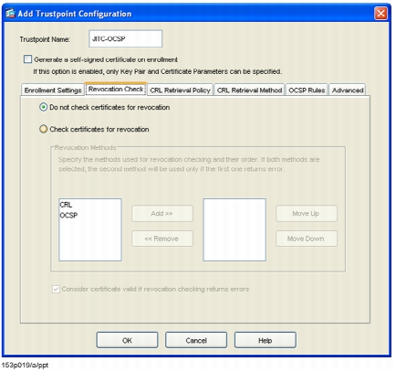This screenshot has width=396, height=372.
Task: Switch to the OCSP Rules tab
Action: coord(307,90)
